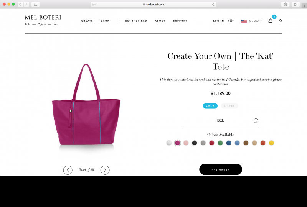Click the knot icon next to Log In
Screen dimensions: 307x207
(x=231, y=21)
